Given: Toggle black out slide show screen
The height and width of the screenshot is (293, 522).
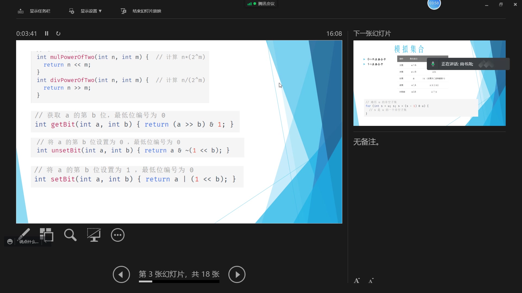Looking at the screenshot, I should point(94,235).
